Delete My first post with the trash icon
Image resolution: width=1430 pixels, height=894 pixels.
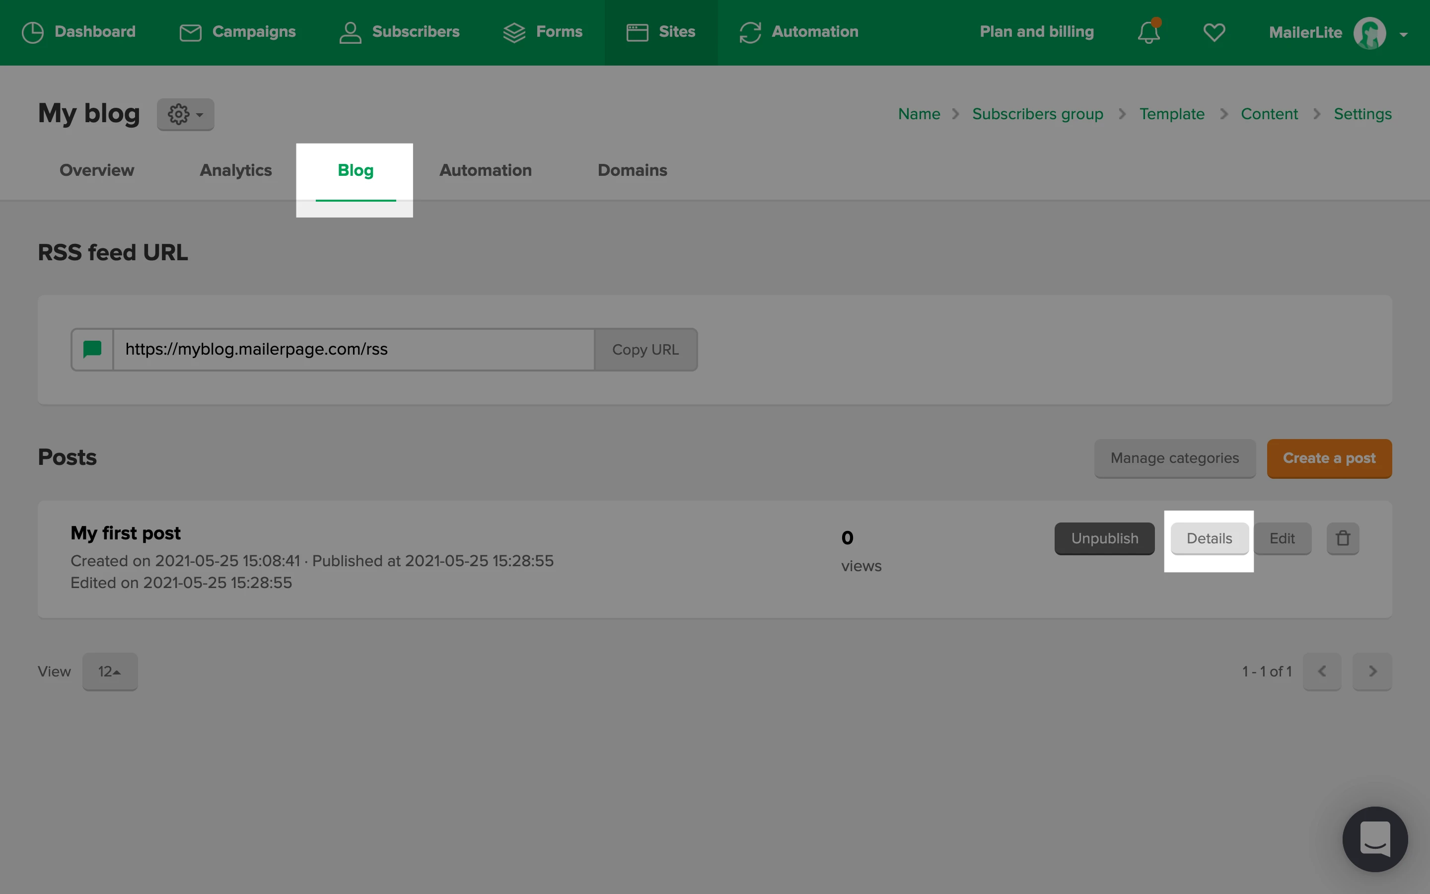click(x=1343, y=538)
